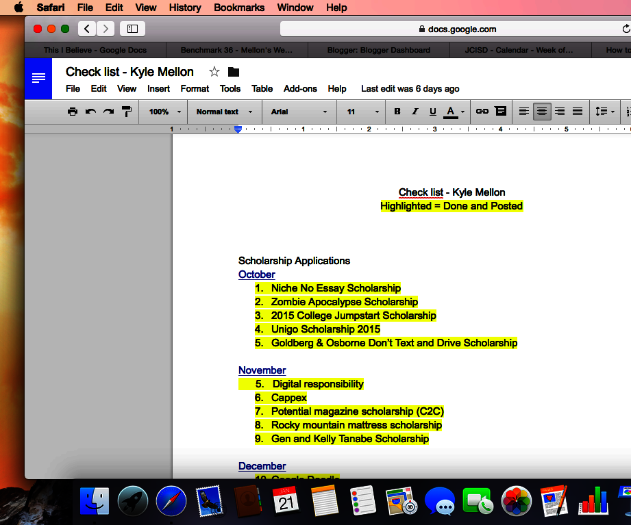Toggle Underline formatting

coord(432,112)
